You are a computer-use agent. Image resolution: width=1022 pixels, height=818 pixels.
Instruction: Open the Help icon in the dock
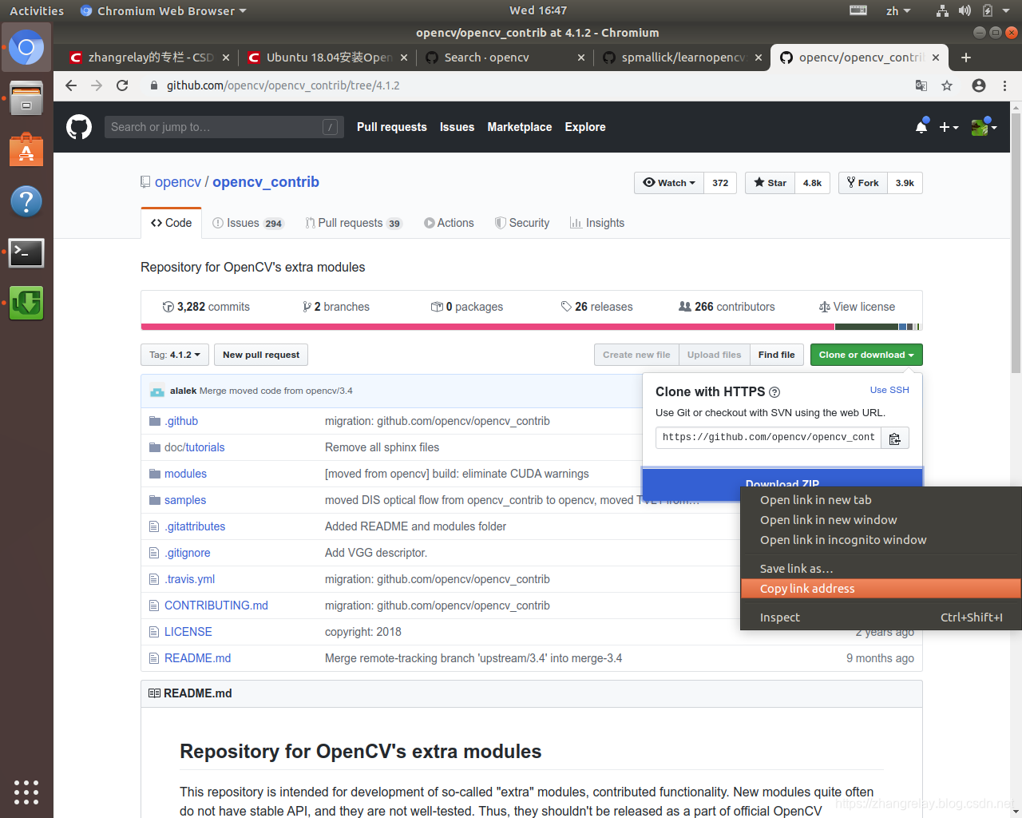(26, 201)
